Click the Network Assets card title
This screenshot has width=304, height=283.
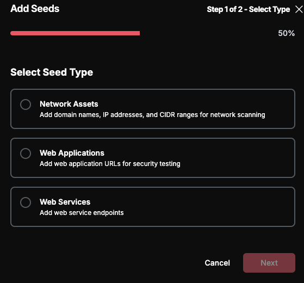(x=69, y=104)
